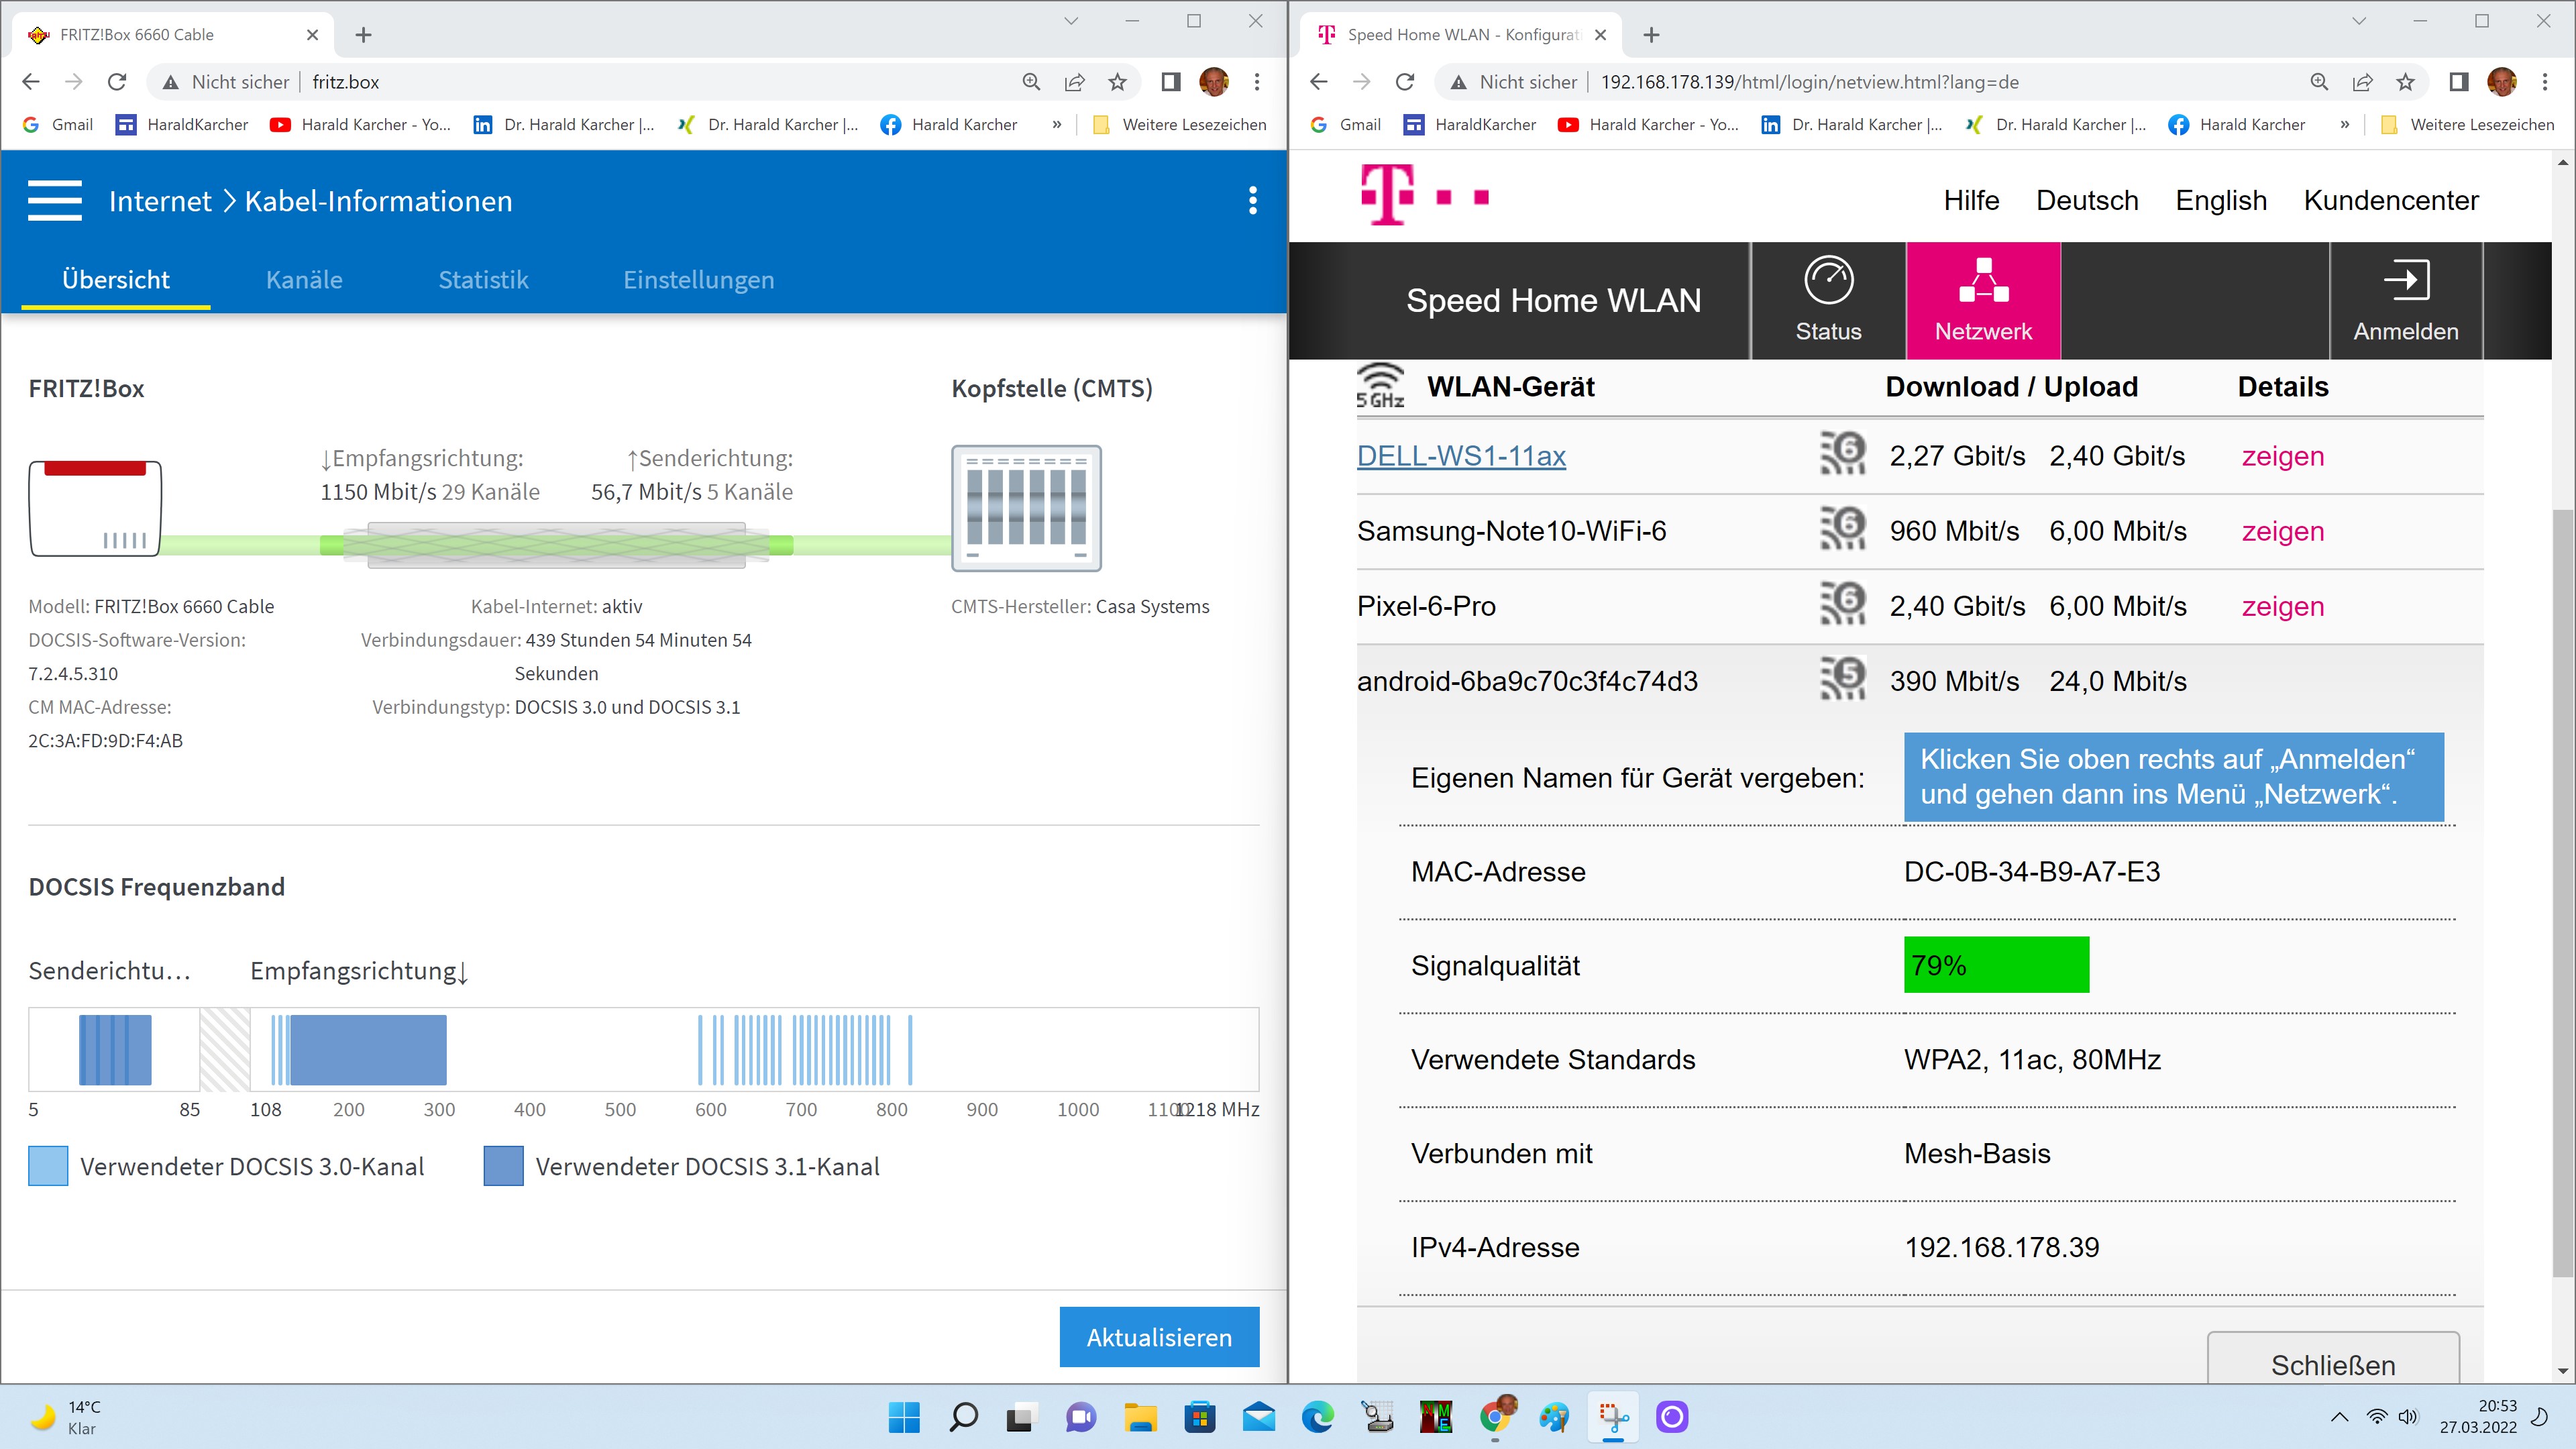Click the Netzwerk network icon
This screenshot has height=1449, width=2576.
click(1983, 281)
